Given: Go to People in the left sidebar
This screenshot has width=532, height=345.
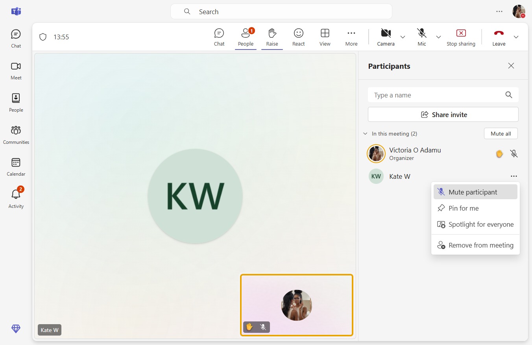Looking at the screenshot, I should 16,103.
